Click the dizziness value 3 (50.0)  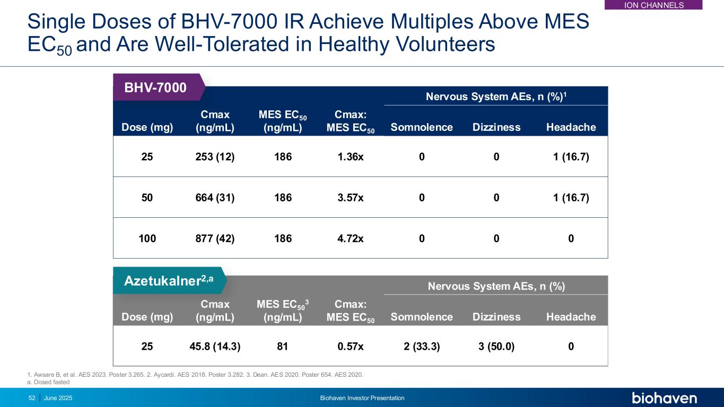click(496, 347)
